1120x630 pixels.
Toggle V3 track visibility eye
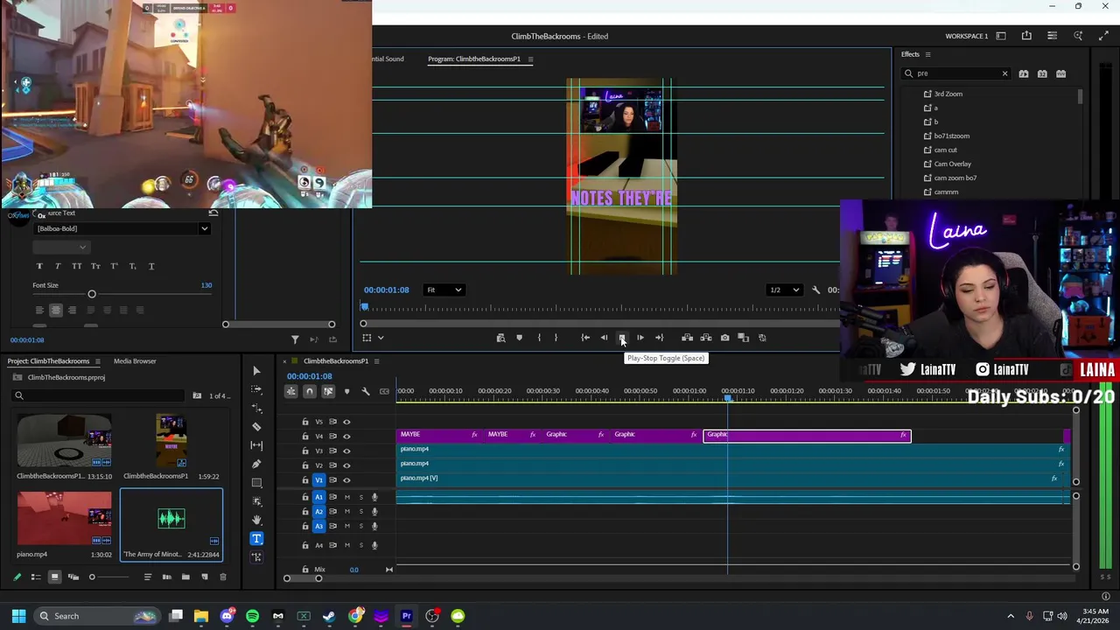(x=346, y=451)
